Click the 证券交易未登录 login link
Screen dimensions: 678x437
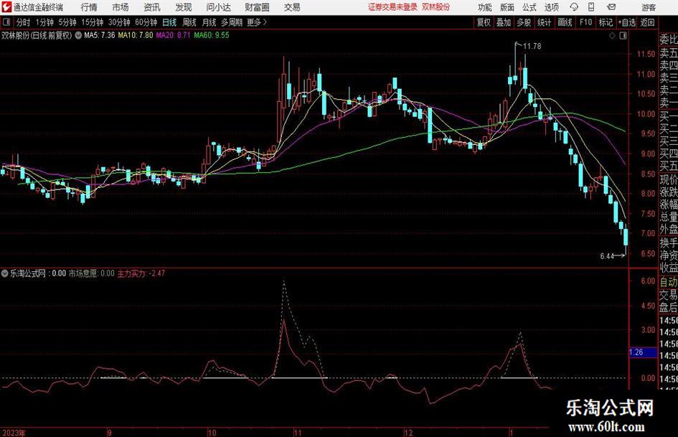click(392, 7)
